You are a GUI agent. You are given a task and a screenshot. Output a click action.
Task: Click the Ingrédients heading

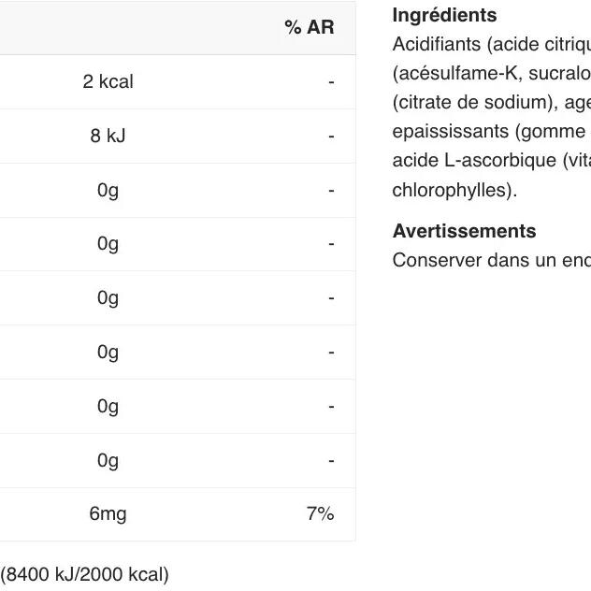444,15
